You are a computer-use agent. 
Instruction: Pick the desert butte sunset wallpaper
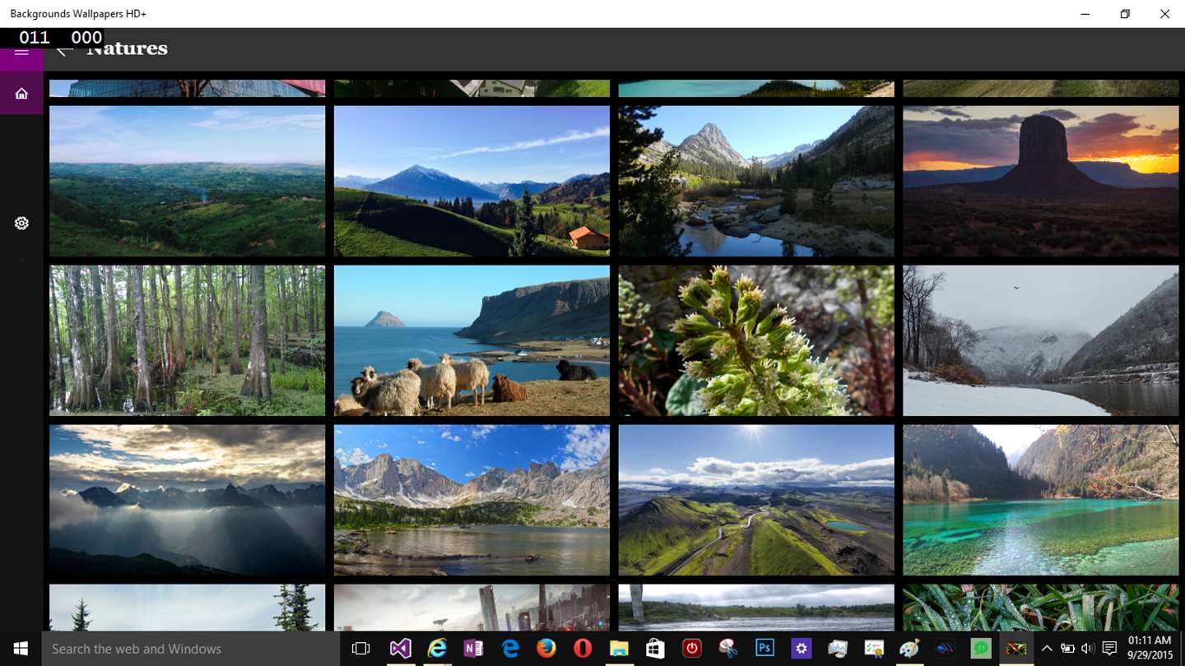click(x=1040, y=181)
